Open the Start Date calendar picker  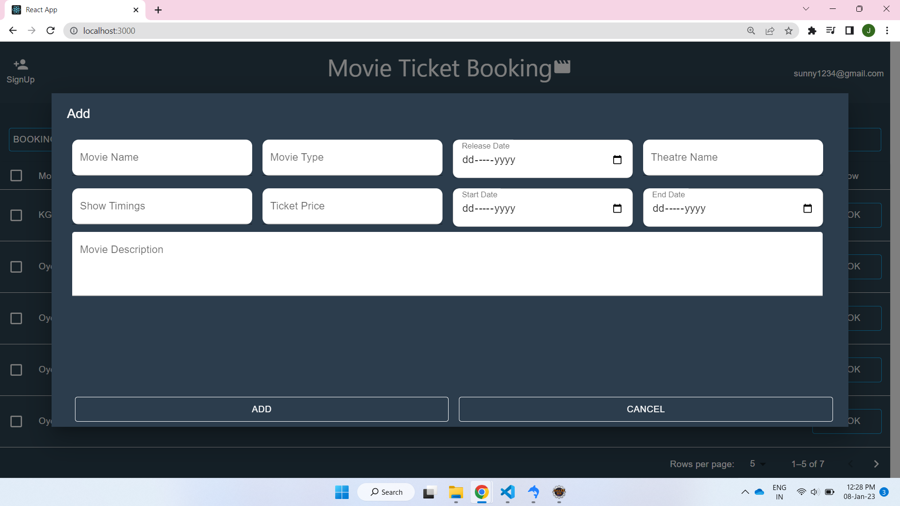click(617, 208)
